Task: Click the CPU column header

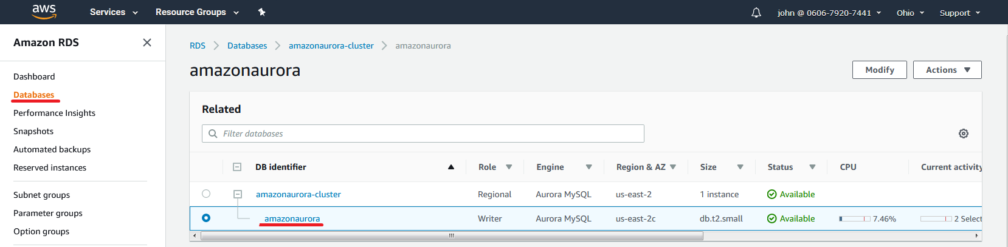Action: (848, 167)
